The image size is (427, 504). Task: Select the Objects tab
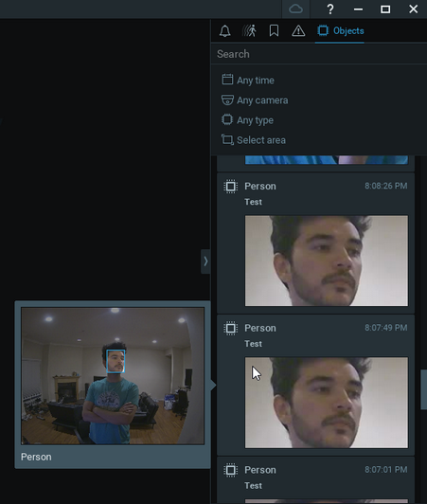point(340,31)
